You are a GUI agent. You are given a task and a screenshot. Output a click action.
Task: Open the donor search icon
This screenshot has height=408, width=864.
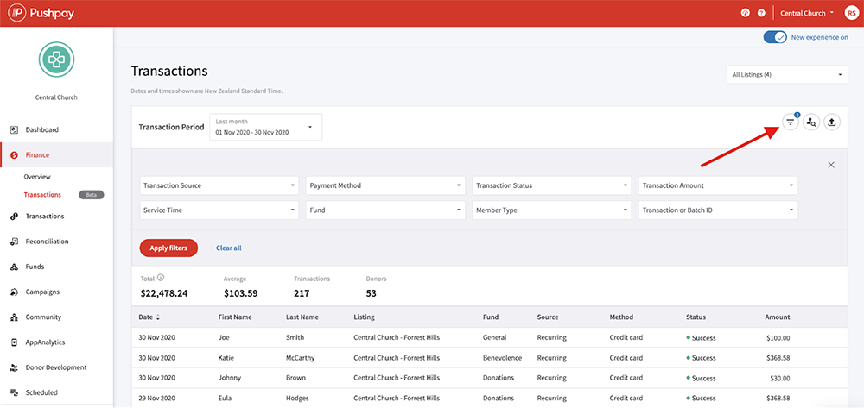point(810,122)
